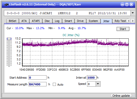Expand the drive selection dropdown

[133, 13]
